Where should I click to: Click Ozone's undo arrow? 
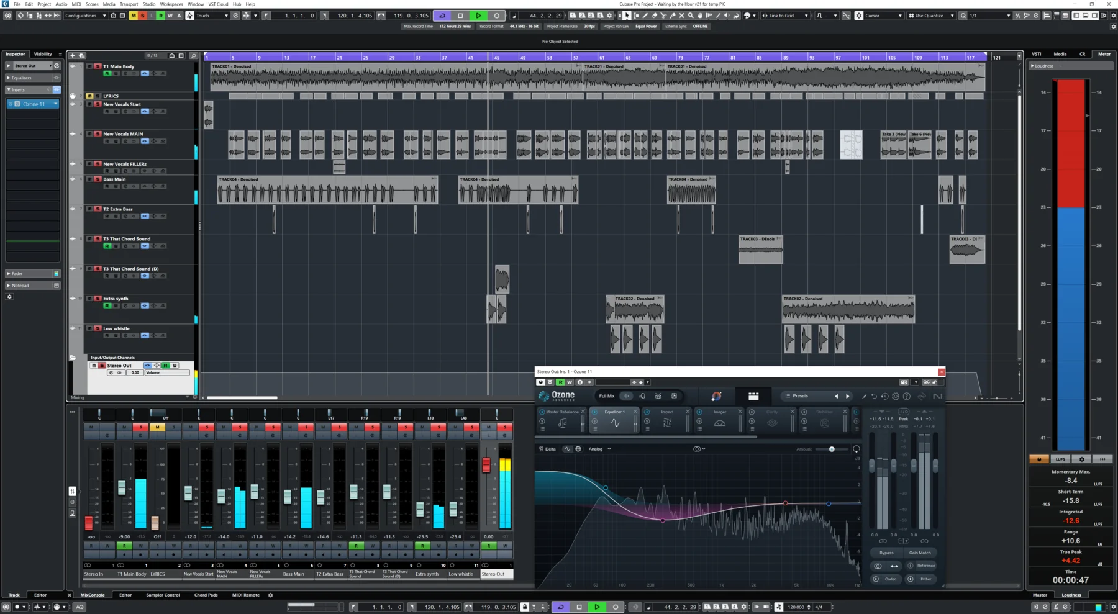(874, 396)
